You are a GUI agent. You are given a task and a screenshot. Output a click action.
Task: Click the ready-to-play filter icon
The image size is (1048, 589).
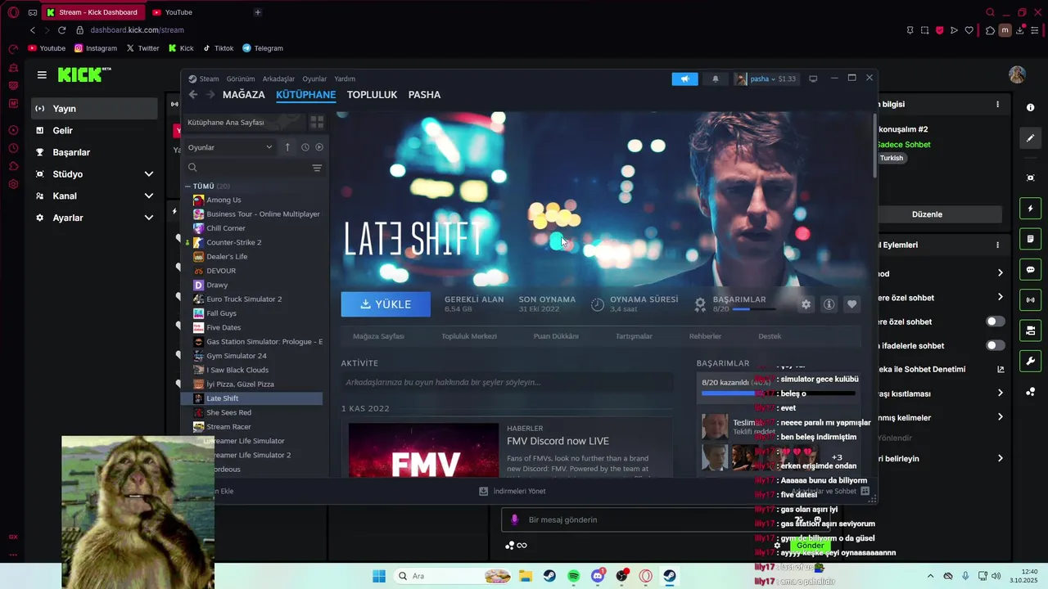[319, 147]
